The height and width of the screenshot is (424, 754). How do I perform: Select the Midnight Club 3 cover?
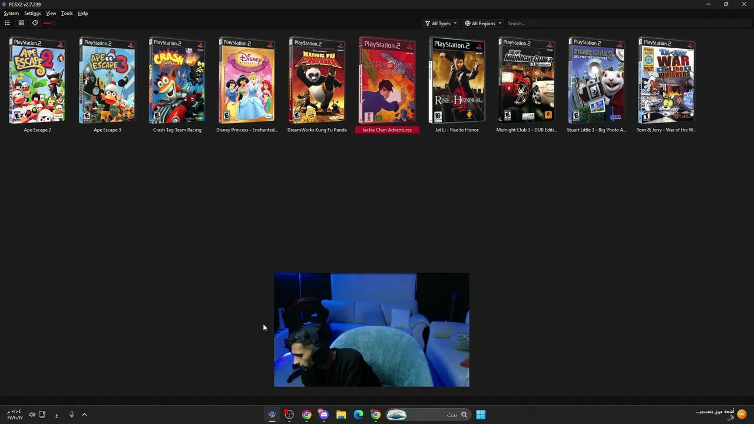[527, 81]
